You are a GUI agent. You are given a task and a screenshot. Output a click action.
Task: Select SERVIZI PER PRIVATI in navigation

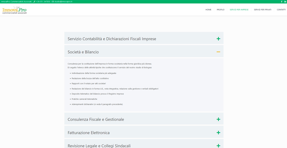point(263,10)
